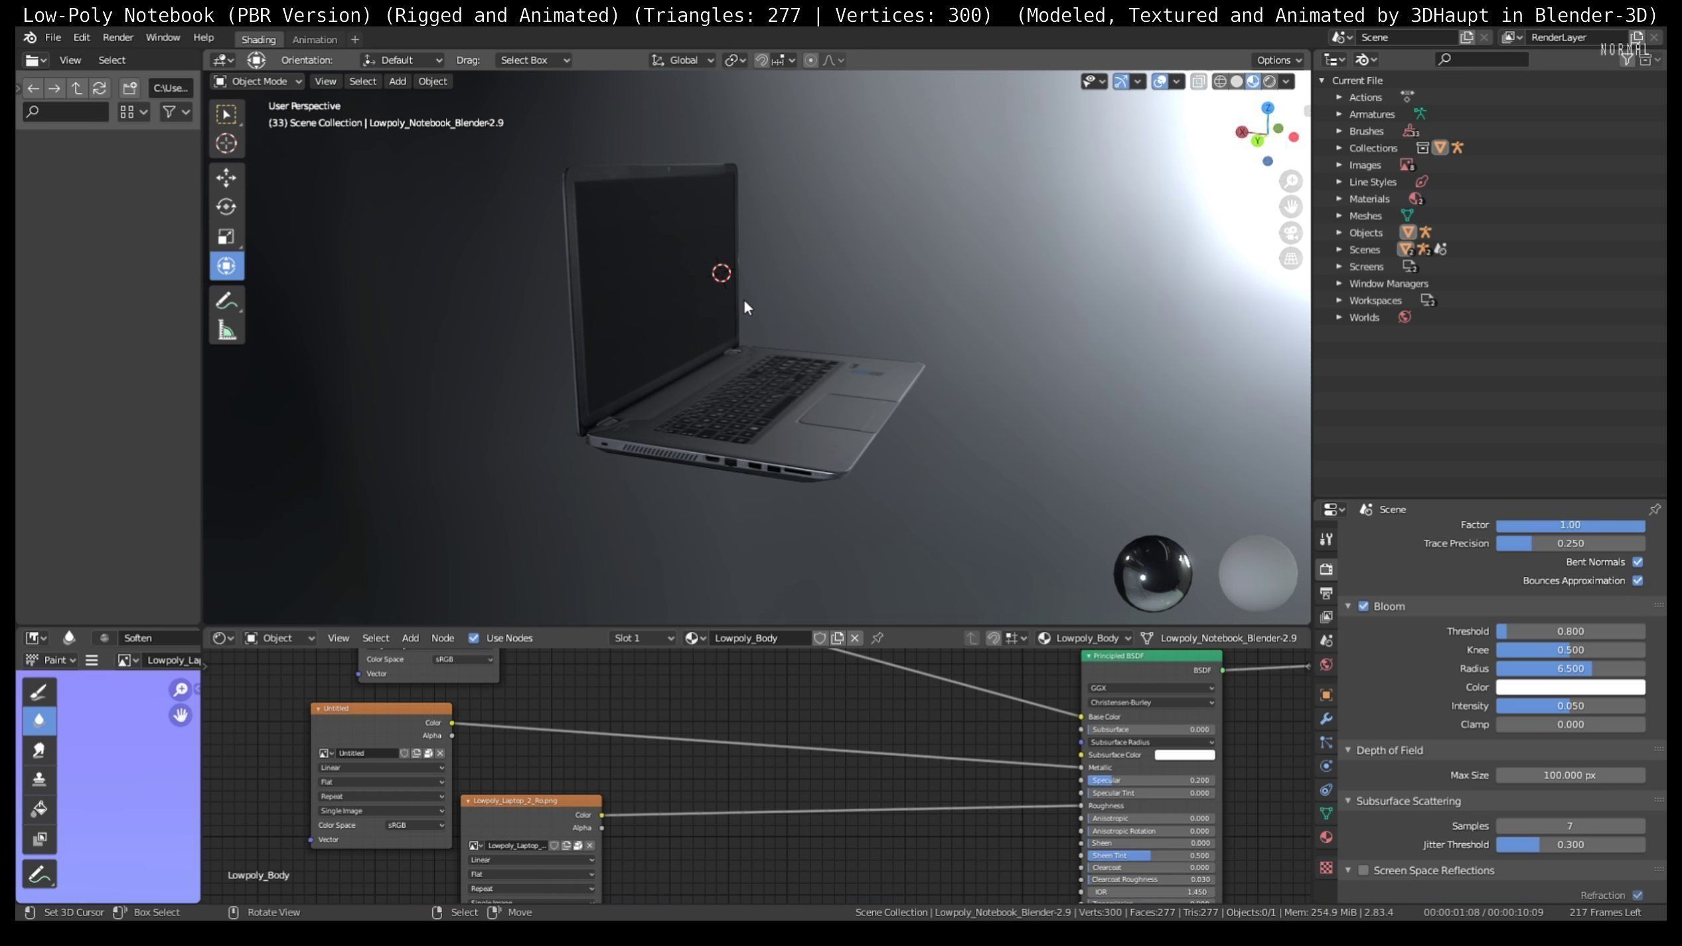Click the Options button in viewport header
1682x946 pixels.
tap(1278, 60)
